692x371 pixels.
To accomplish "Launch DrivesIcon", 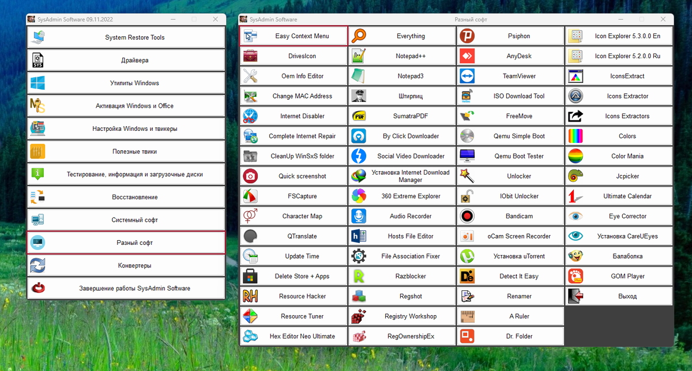I will [294, 56].
